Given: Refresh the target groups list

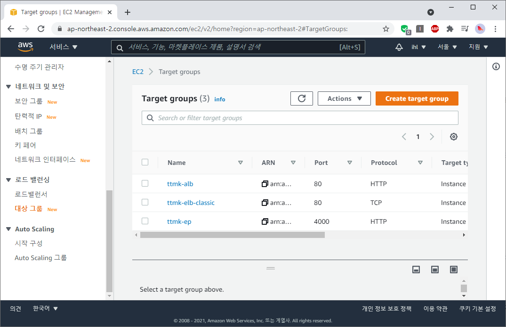Looking at the screenshot, I should pos(301,98).
